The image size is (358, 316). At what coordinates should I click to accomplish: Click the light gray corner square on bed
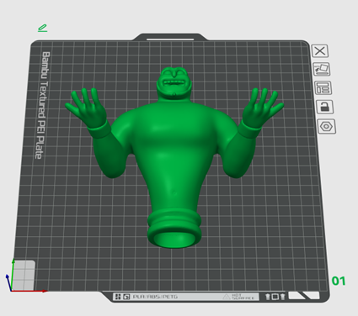point(24,275)
